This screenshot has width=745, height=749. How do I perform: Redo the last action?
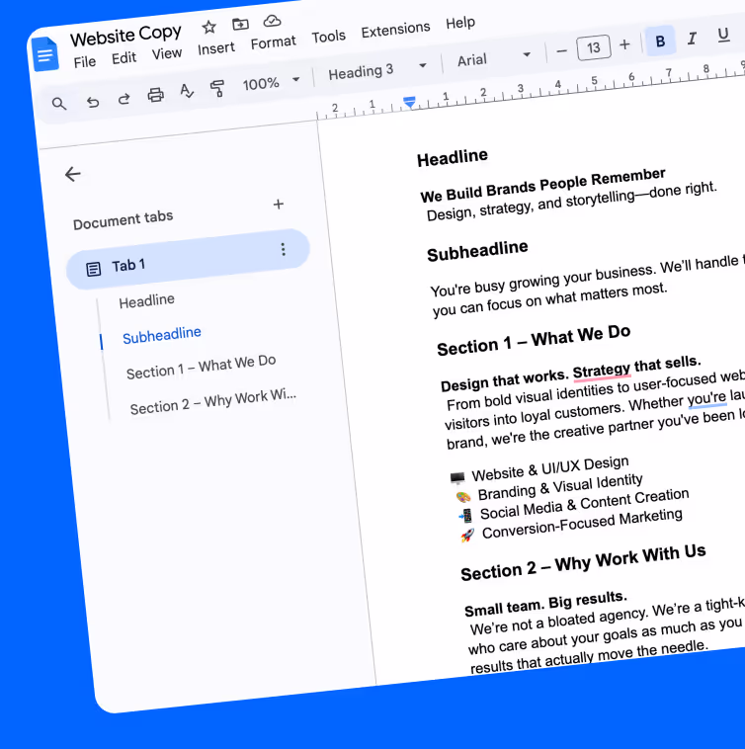coord(124,99)
